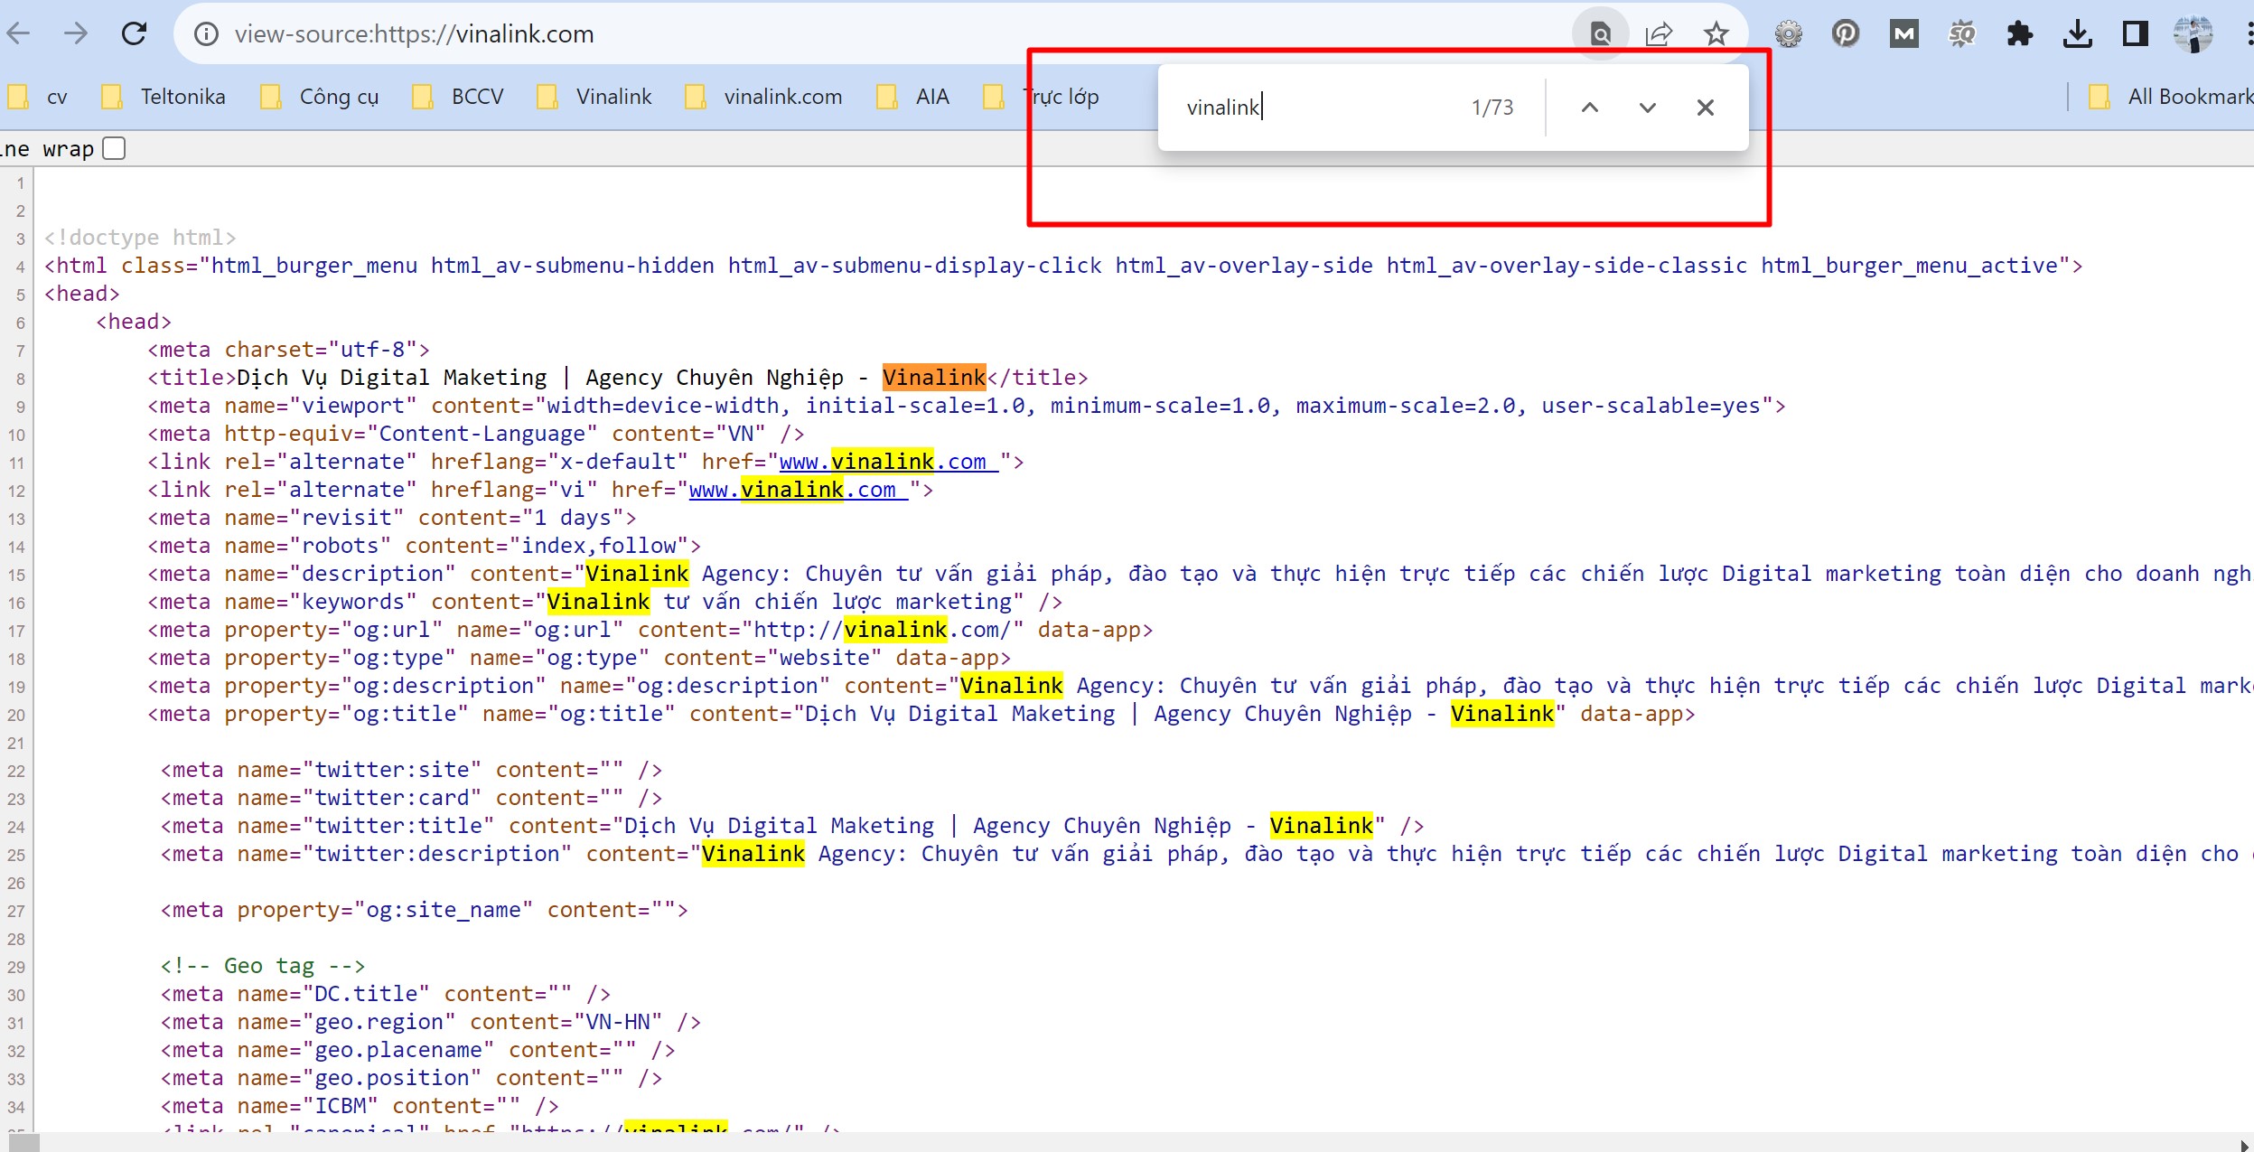Viewport: 2254px width, 1152px height.
Task: Click the doctype html text on line 3
Action: pos(140,238)
